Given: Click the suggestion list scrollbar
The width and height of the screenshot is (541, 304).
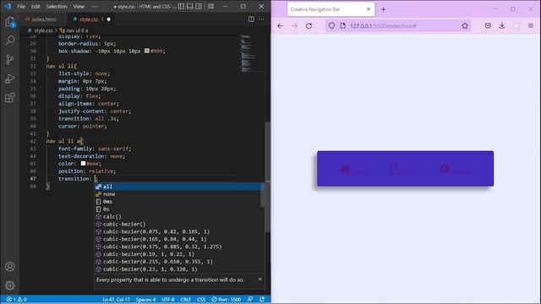Looking at the screenshot, I should [x=263, y=195].
